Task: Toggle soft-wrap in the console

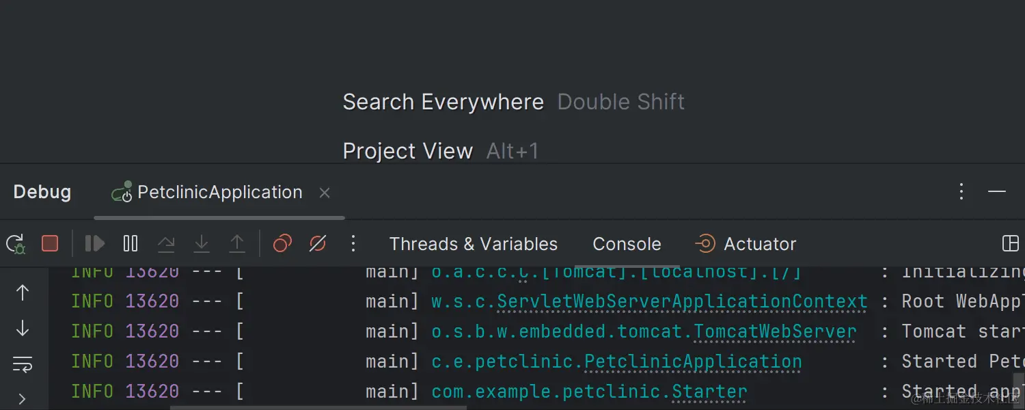Action: coord(23,364)
